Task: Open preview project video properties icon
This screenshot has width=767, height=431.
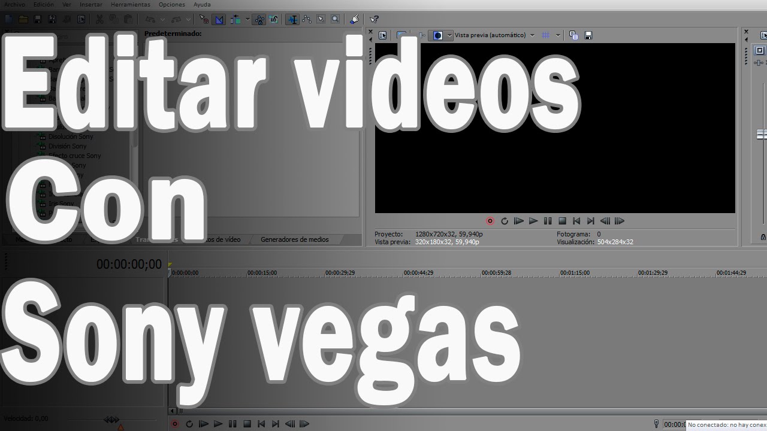Action: coord(383,35)
